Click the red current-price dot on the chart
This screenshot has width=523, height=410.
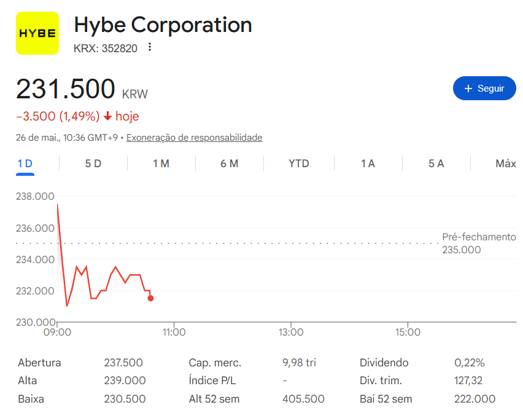tap(151, 298)
